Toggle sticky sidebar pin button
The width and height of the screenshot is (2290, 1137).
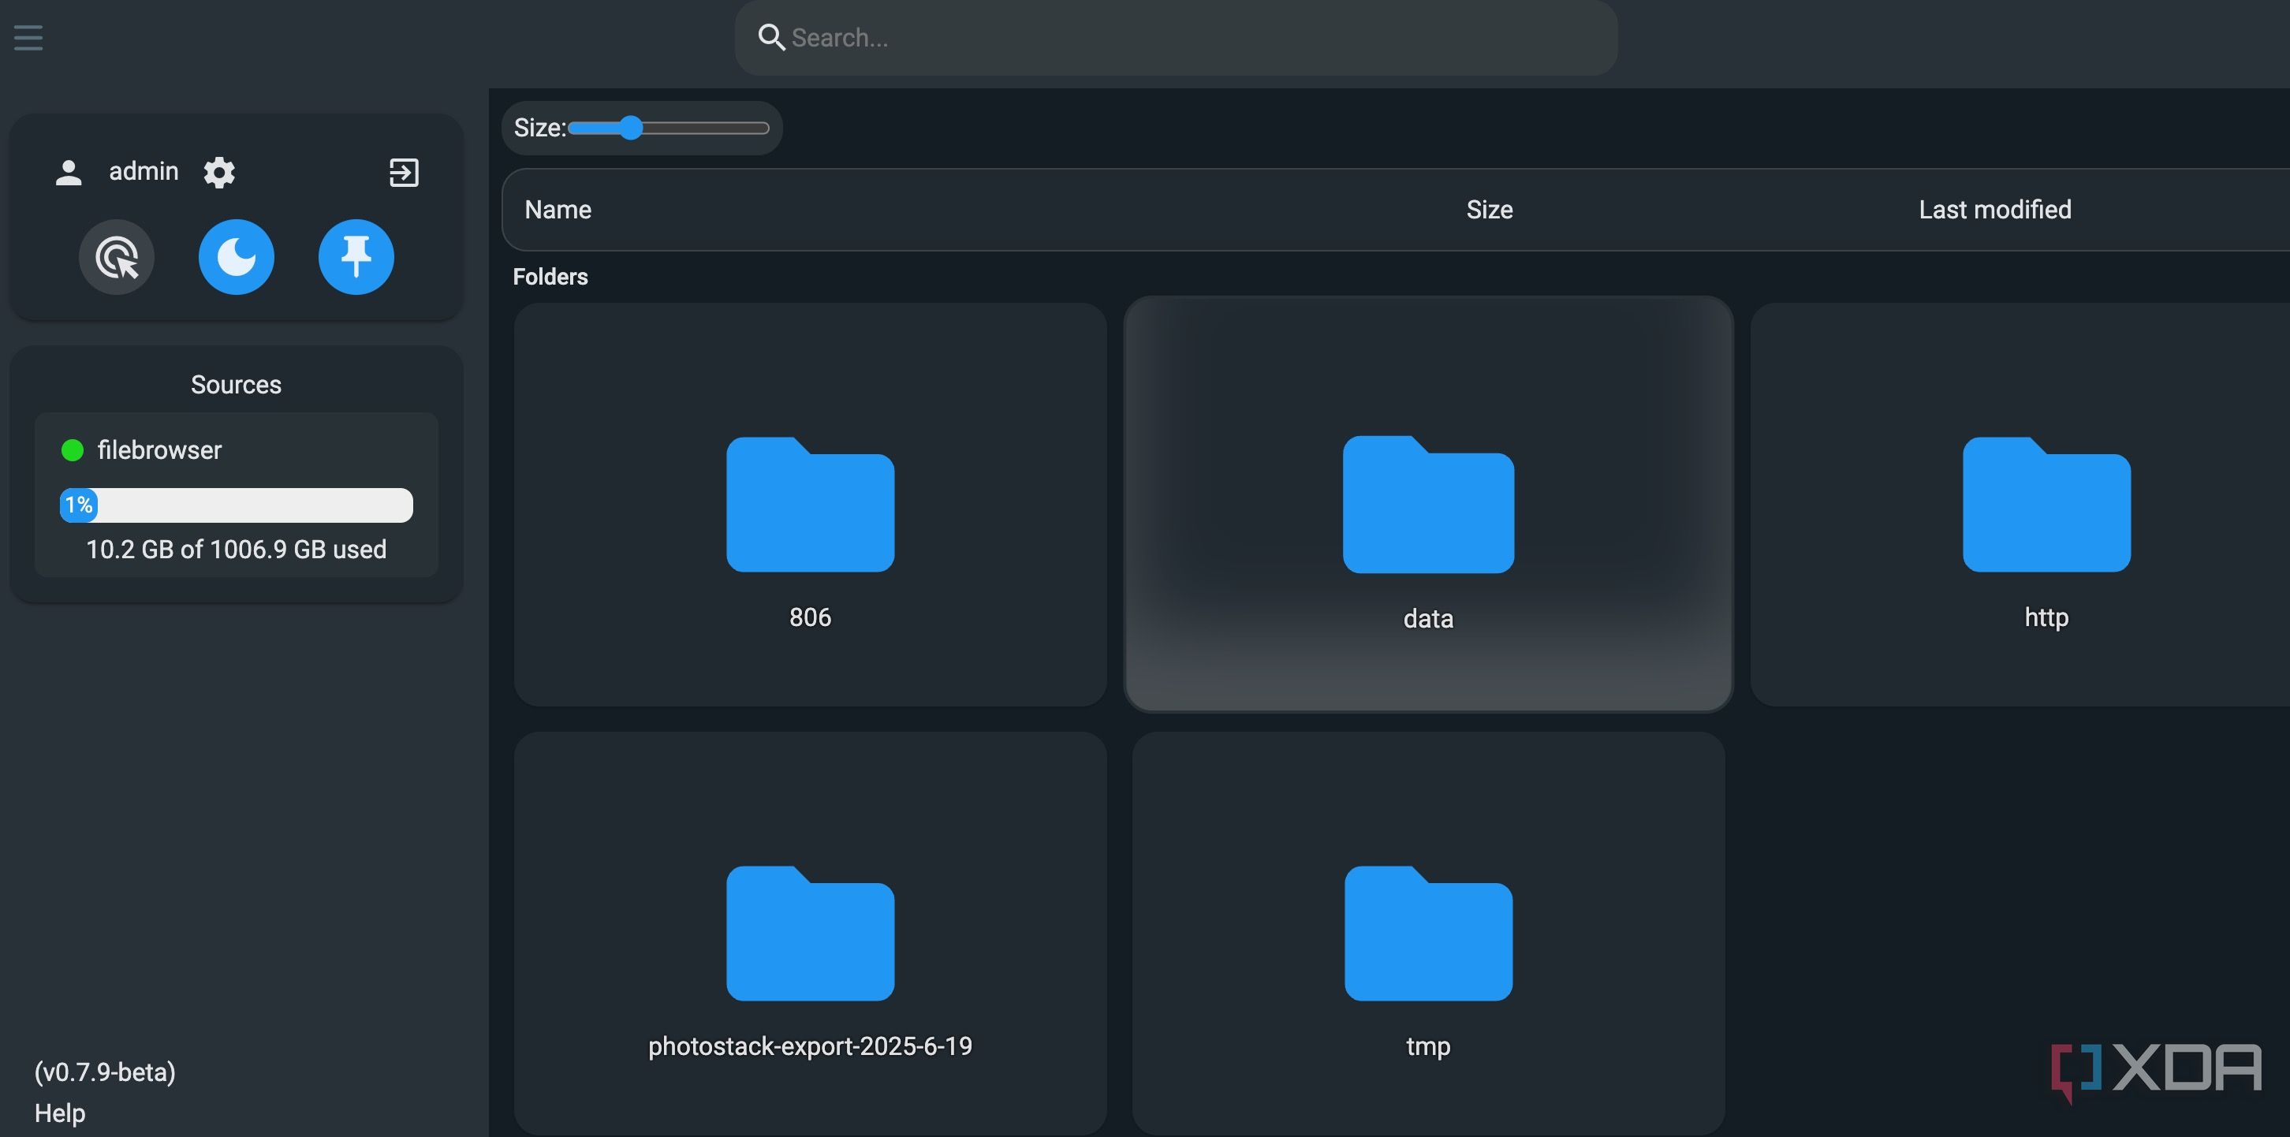tap(356, 257)
